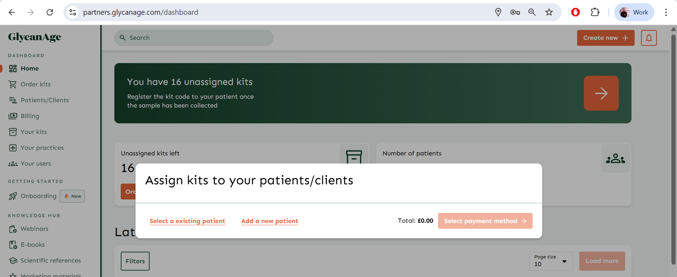Screen dimensions: 677x277
Task: Open the Chrome three-dot menu
Action: [666, 12]
